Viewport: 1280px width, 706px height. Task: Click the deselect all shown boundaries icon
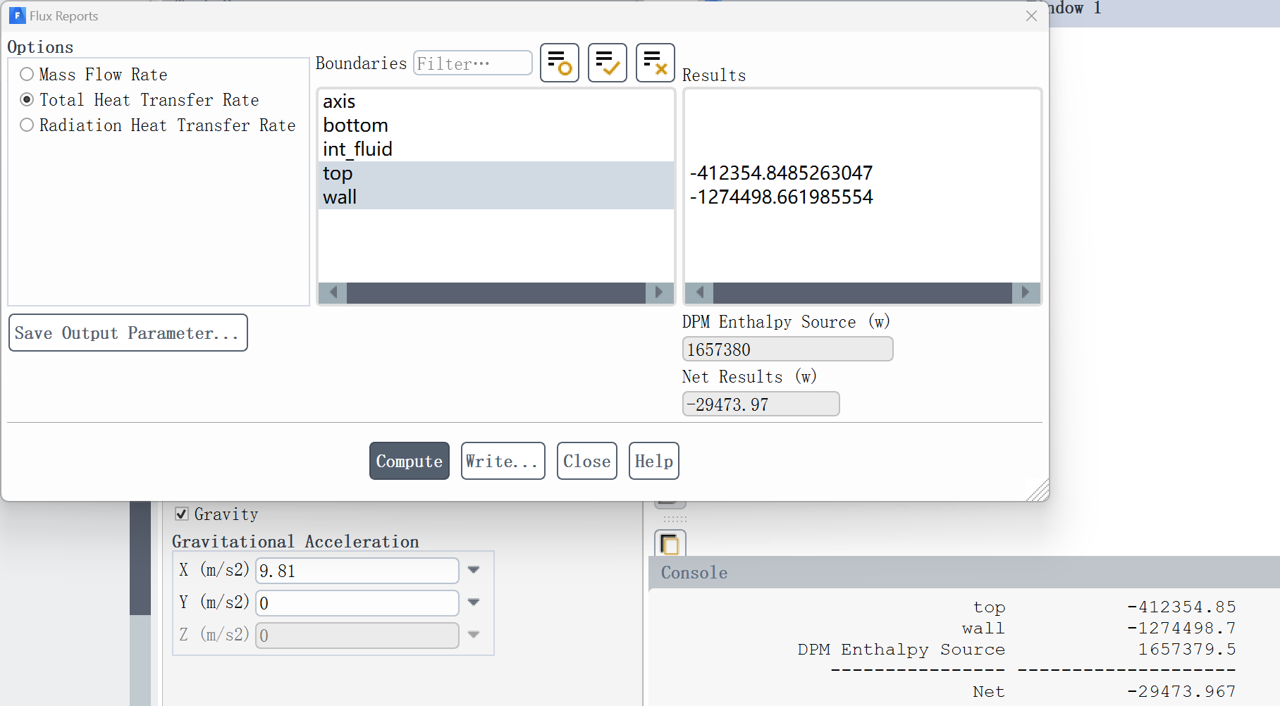click(x=655, y=63)
